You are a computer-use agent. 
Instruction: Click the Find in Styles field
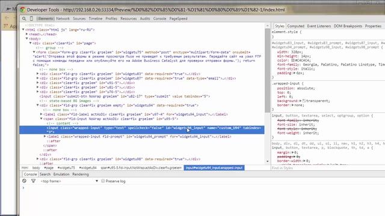(x=328, y=168)
